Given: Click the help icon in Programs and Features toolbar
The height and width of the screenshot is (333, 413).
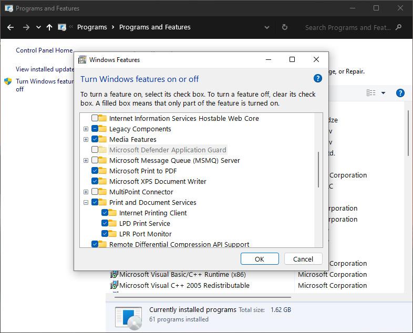Looking at the screenshot, I should point(400,93).
